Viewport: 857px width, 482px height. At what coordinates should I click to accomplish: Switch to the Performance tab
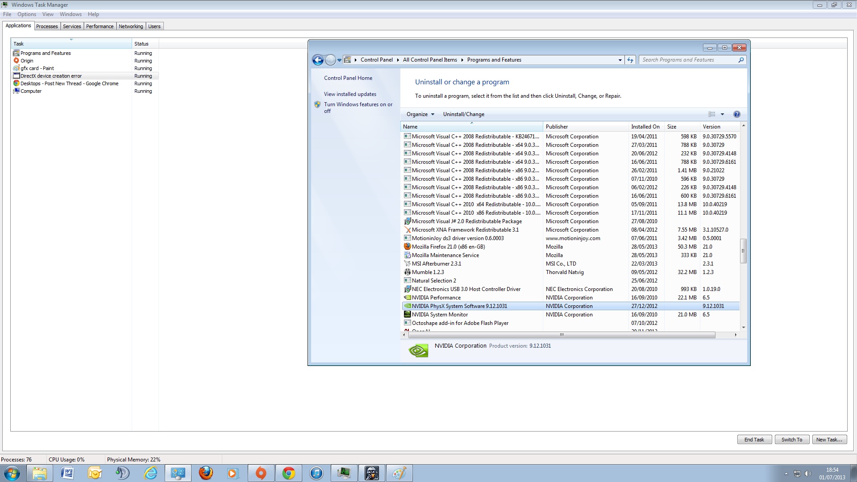click(100, 26)
